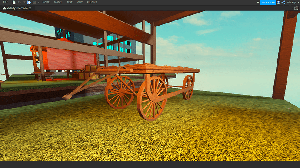Viewport: 300px width, 168px height.
Task: Redo the last undone action
Action: click(24, 2)
